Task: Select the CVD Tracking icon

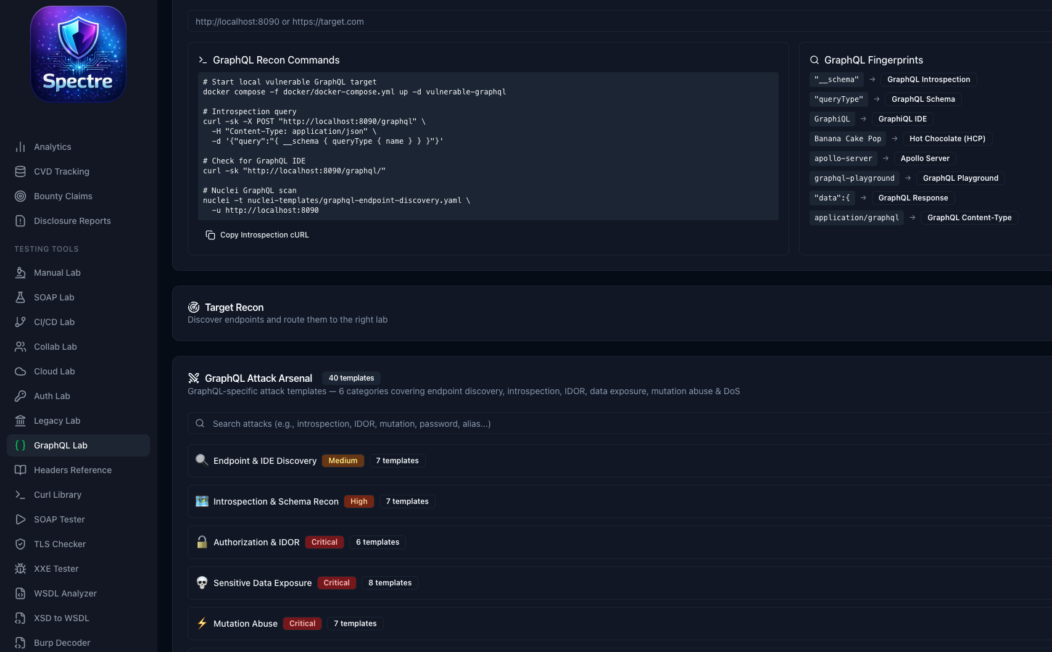Action: point(21,171)
